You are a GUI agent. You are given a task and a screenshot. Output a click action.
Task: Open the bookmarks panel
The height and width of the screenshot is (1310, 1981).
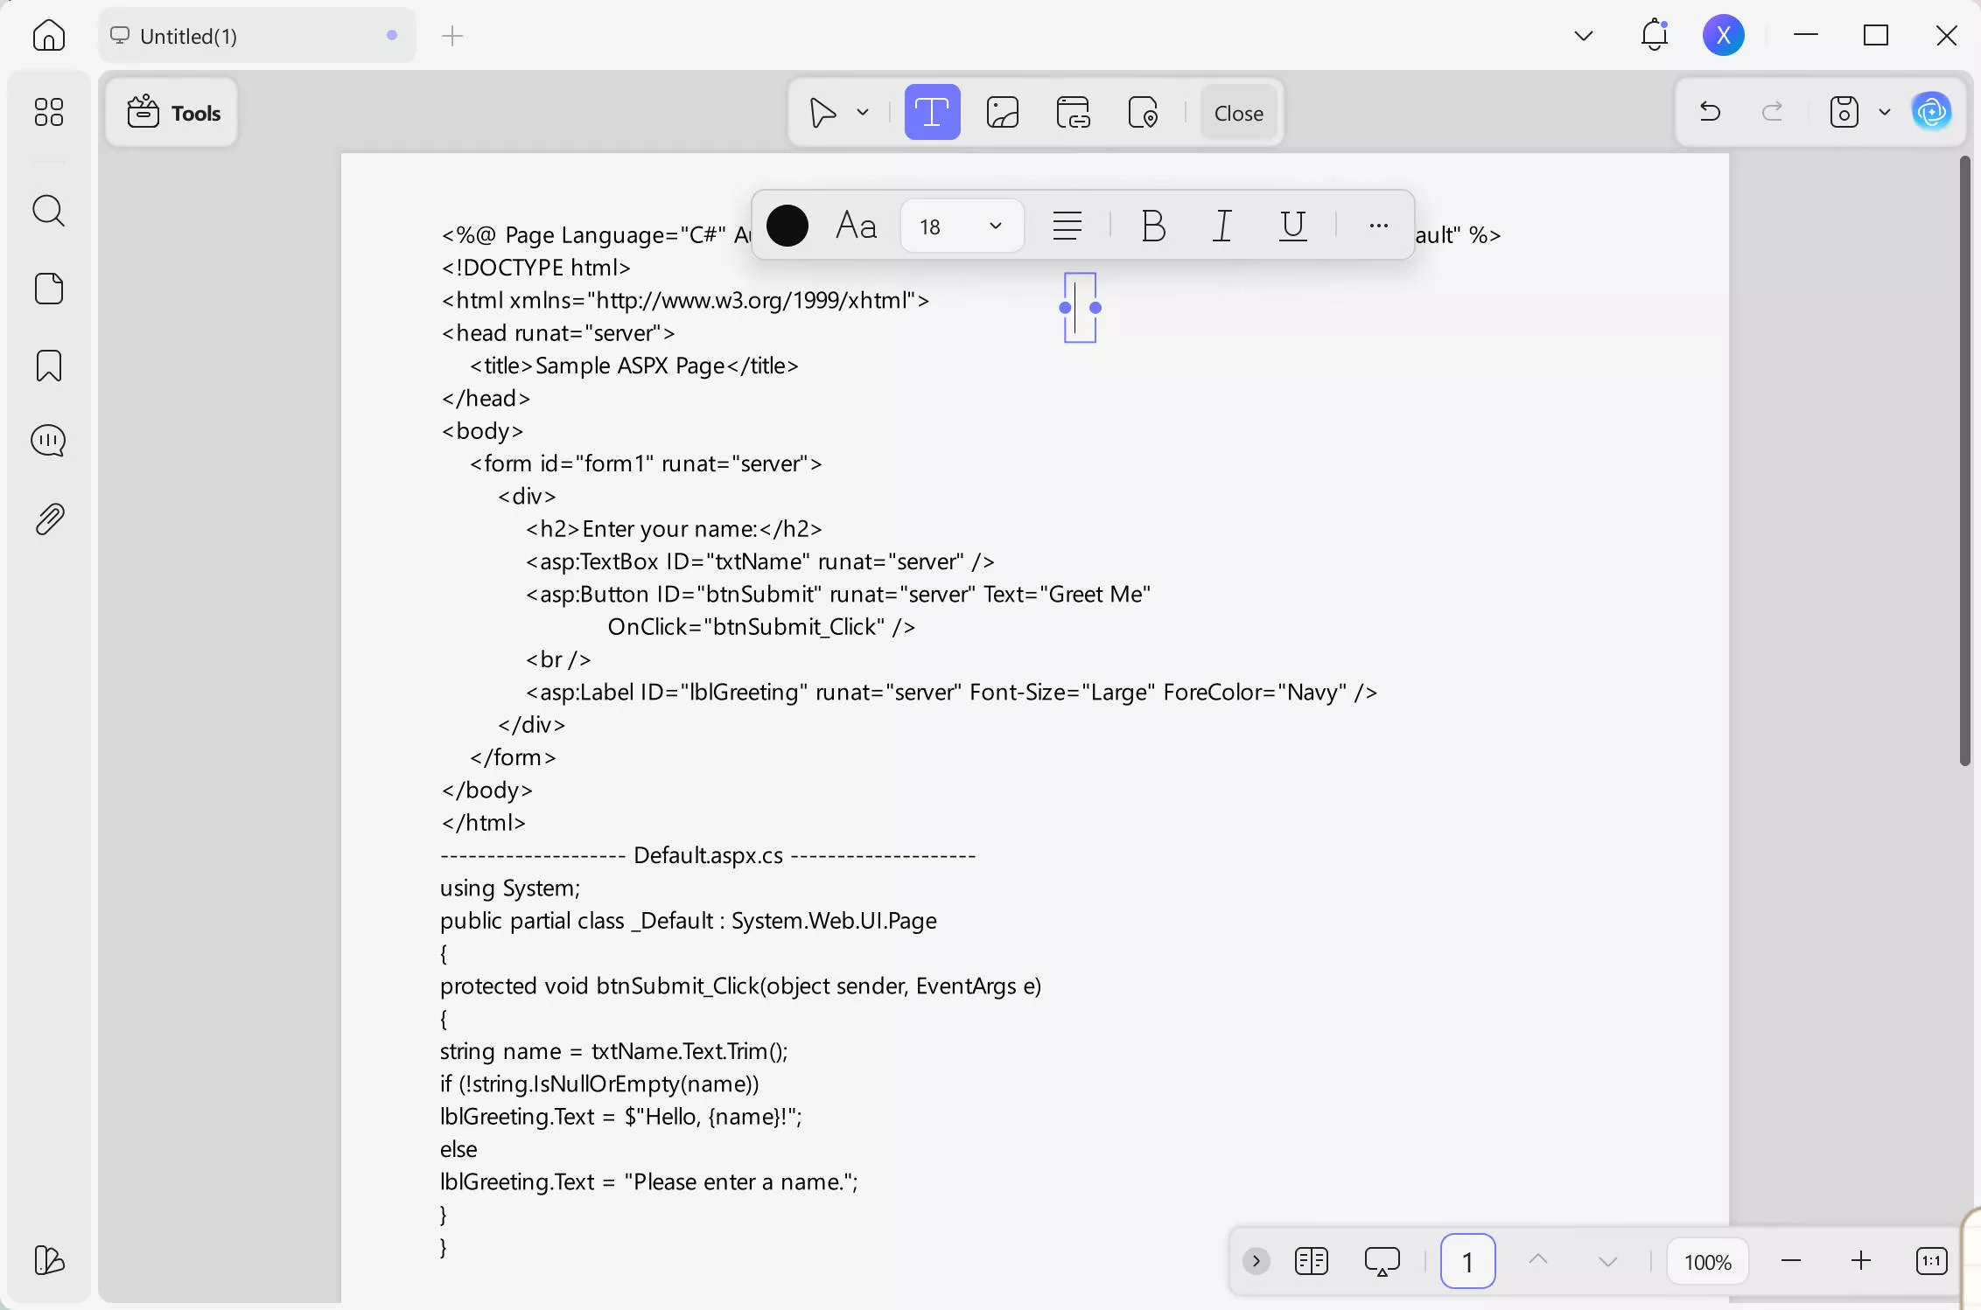(x=48, y=365)
